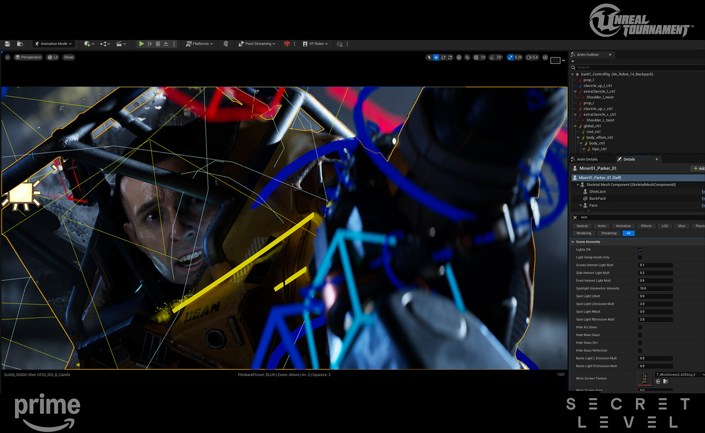Open the Platforms dropdown menu
This screenshot has height=433, width=705.
point(199,44)
